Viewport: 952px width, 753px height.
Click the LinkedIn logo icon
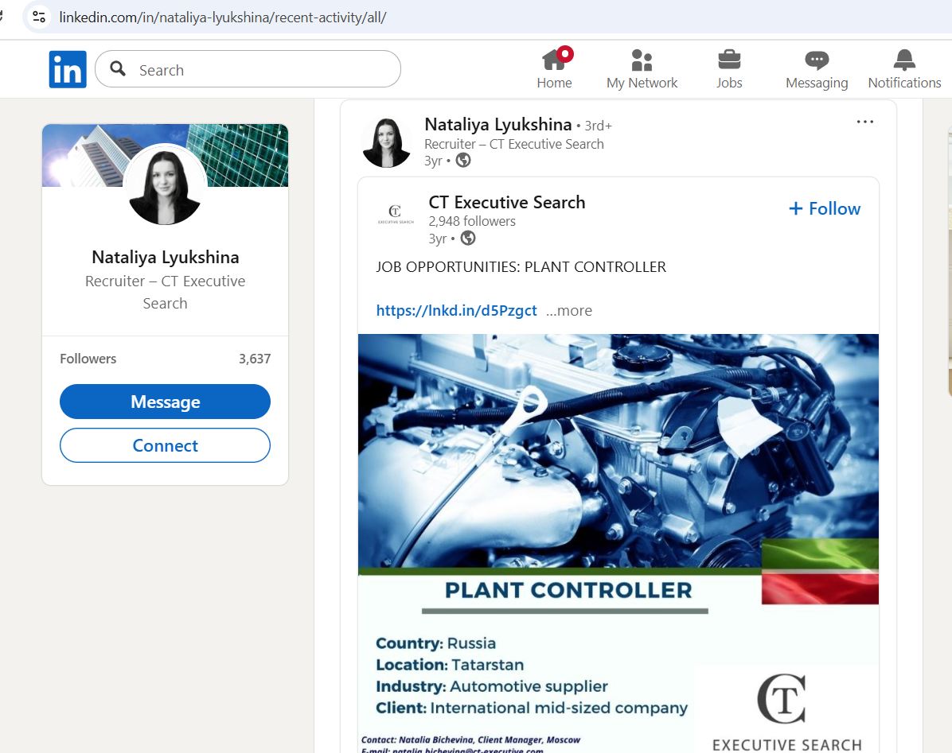pyautogui.click(x=67, y=69)
